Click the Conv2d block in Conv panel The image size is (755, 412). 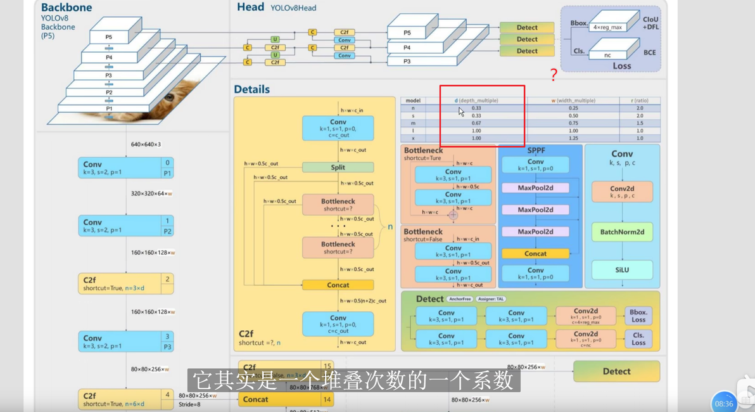[x=622, y=192]
